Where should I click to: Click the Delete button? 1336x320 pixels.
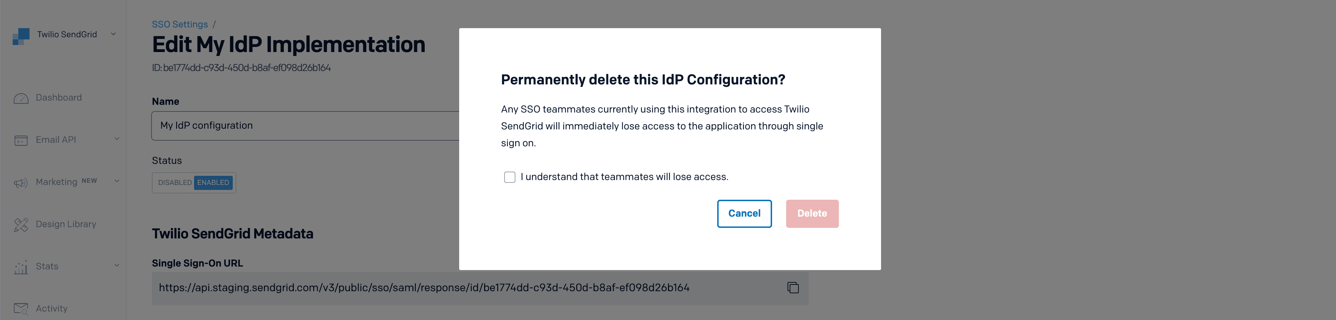click(812, 214)
